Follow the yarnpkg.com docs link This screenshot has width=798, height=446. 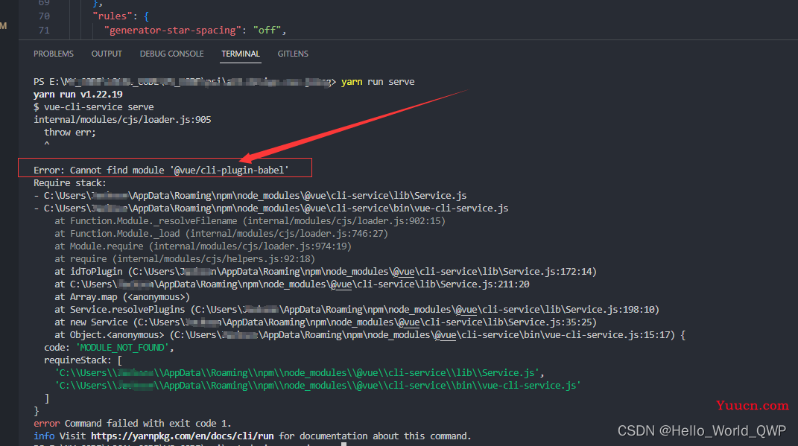click(x=183, y=436)
